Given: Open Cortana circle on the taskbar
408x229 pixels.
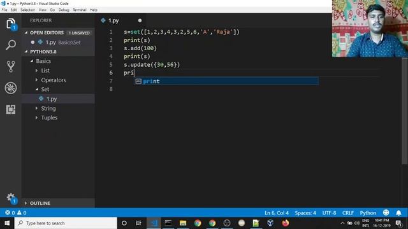Looking at the screenshot, I should (124, 223).
